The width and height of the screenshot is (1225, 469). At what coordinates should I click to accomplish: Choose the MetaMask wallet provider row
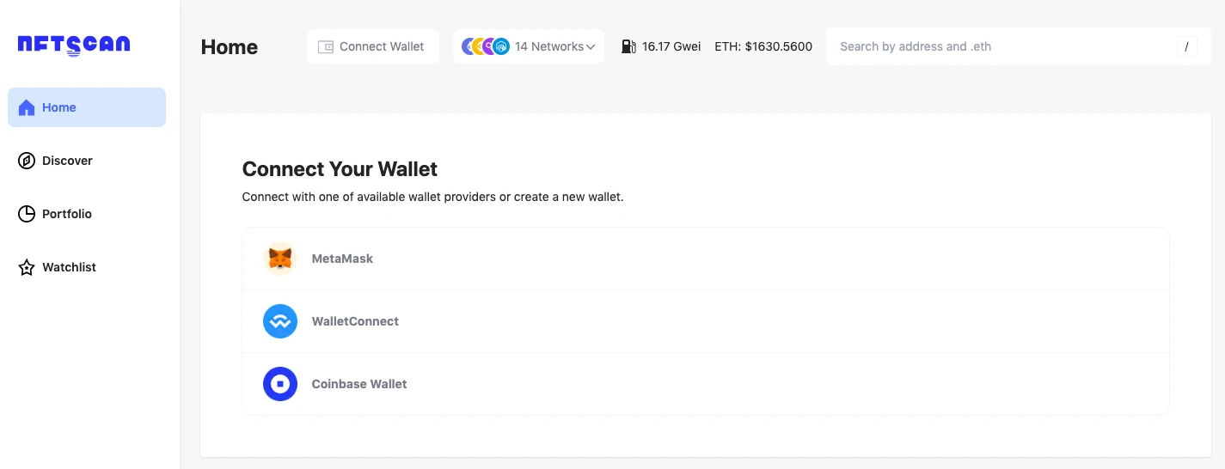click(705, 259)
